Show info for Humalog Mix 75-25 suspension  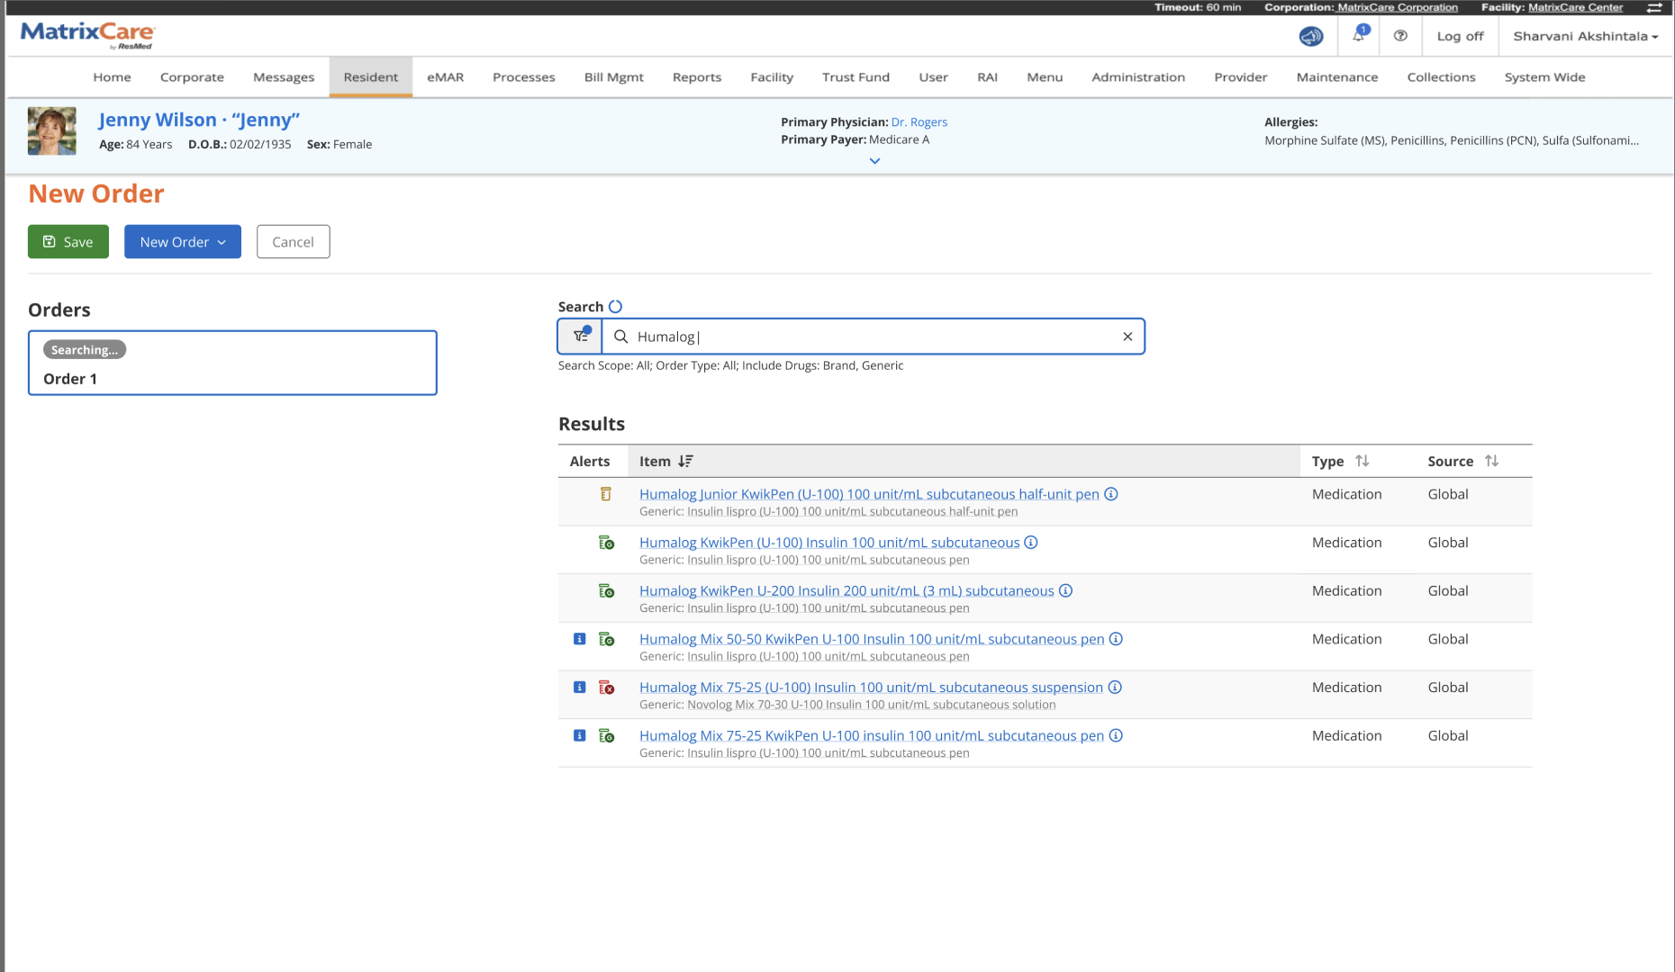(x=1115, y=688)
